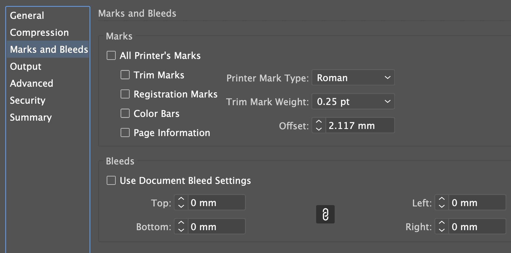The width and height of the screenshot is (511, 253).
Task: Enable Registration Marks
Action: tap(125, 94)
